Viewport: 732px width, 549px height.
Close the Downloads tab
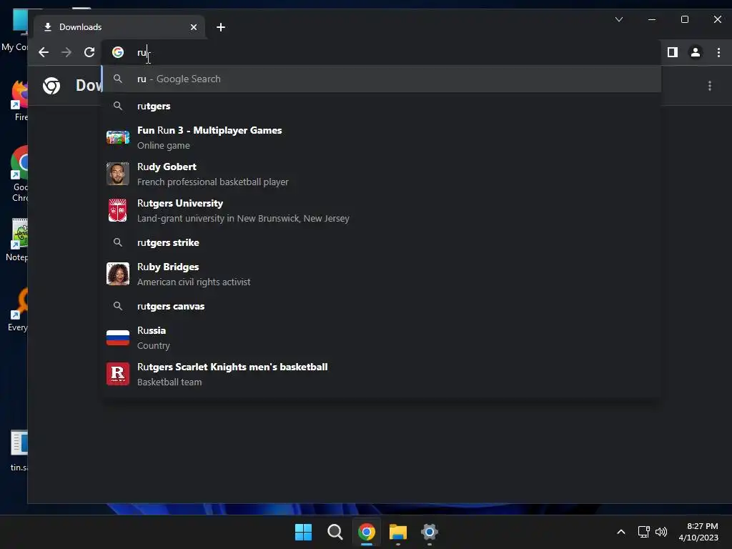tap(194, 27)
